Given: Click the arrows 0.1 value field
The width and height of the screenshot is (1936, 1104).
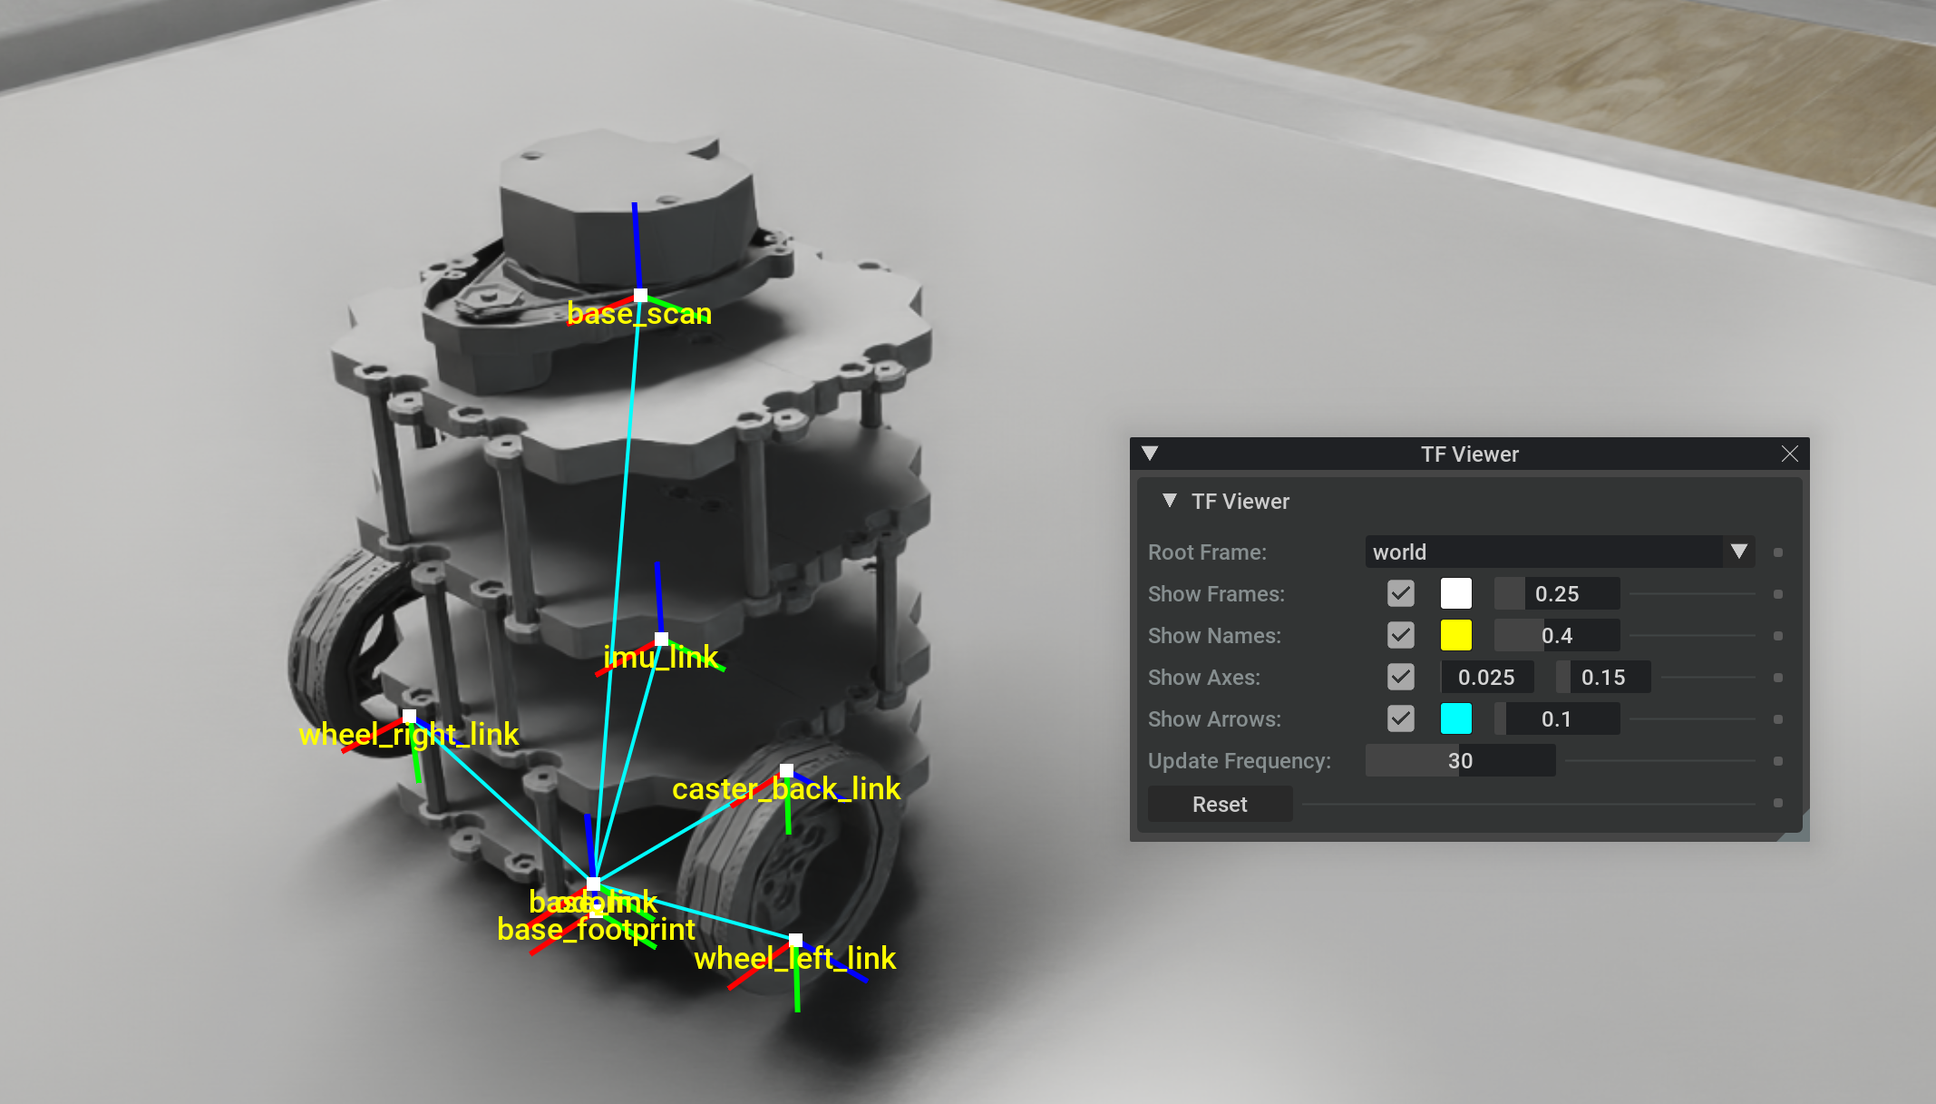Looking at the screenshot, I should (1557, 719).
